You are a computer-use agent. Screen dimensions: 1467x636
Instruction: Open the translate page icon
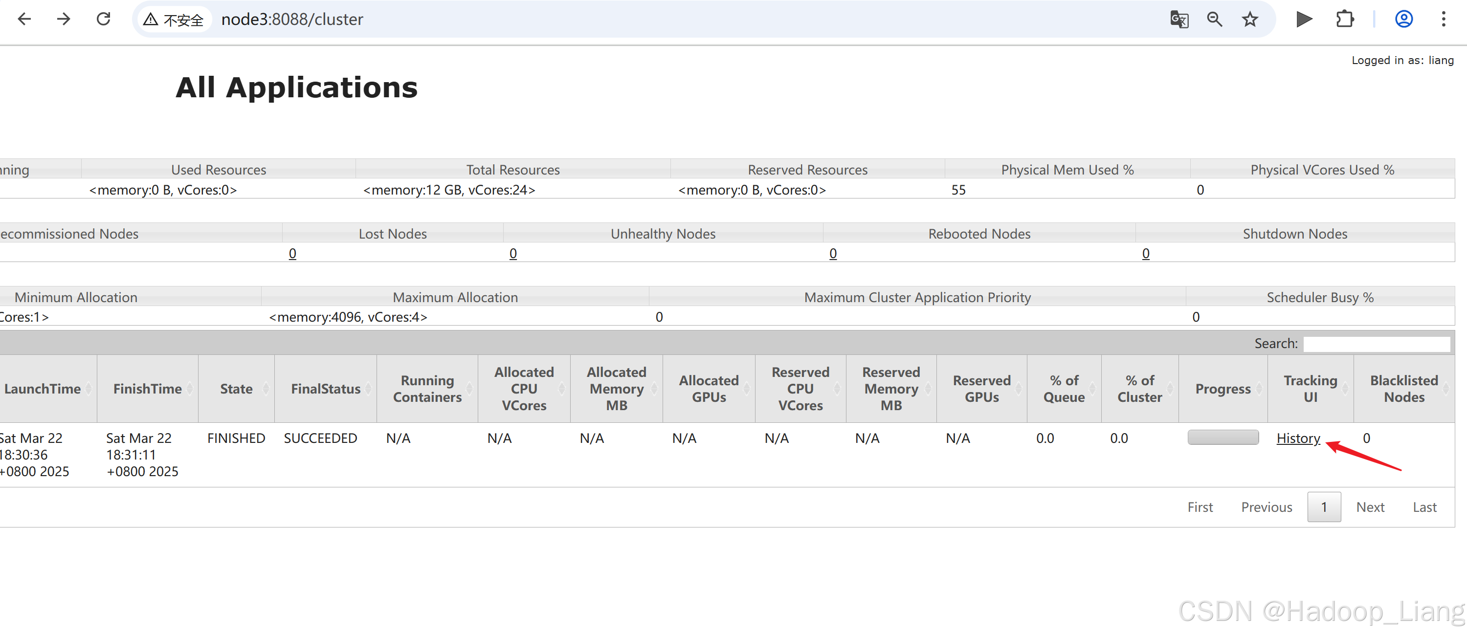pos(1179,20)
